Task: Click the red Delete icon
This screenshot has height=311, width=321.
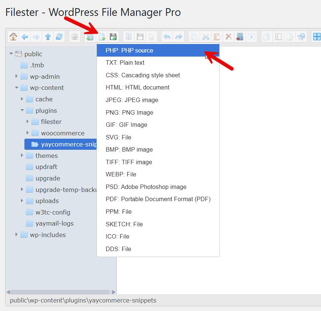Action: coord(229,37)
